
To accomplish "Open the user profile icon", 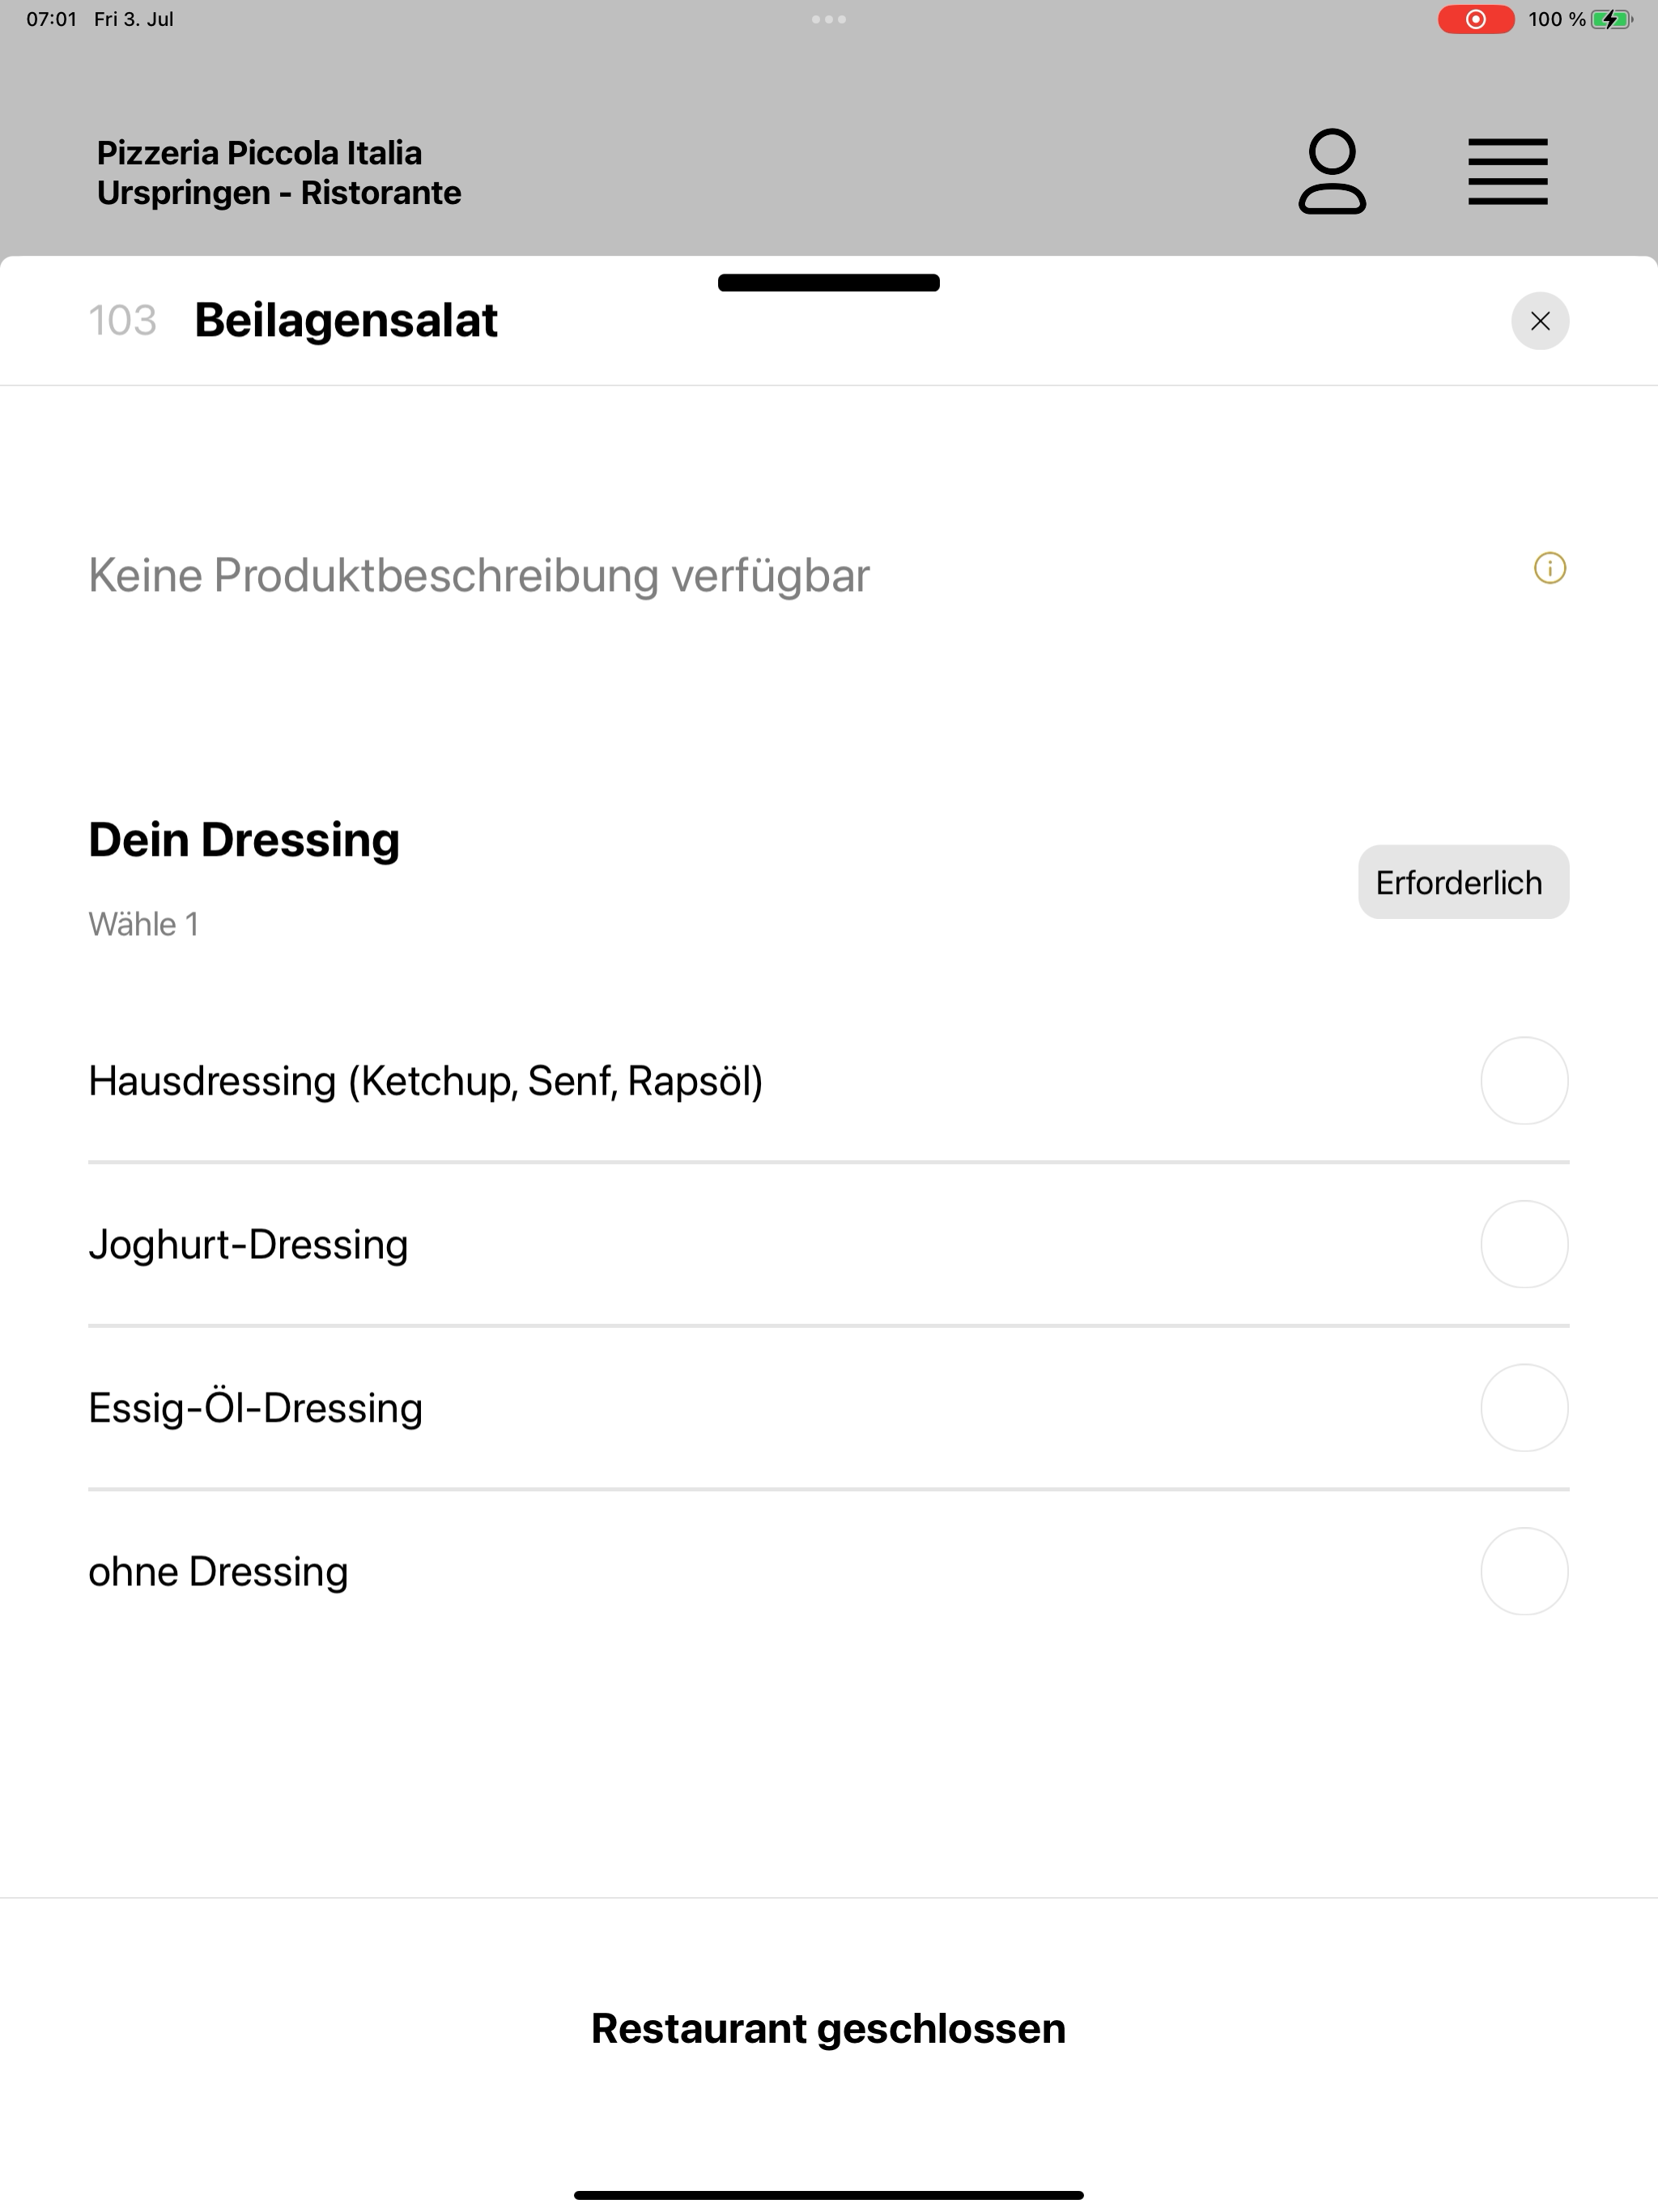I will tap(1332, 171).
